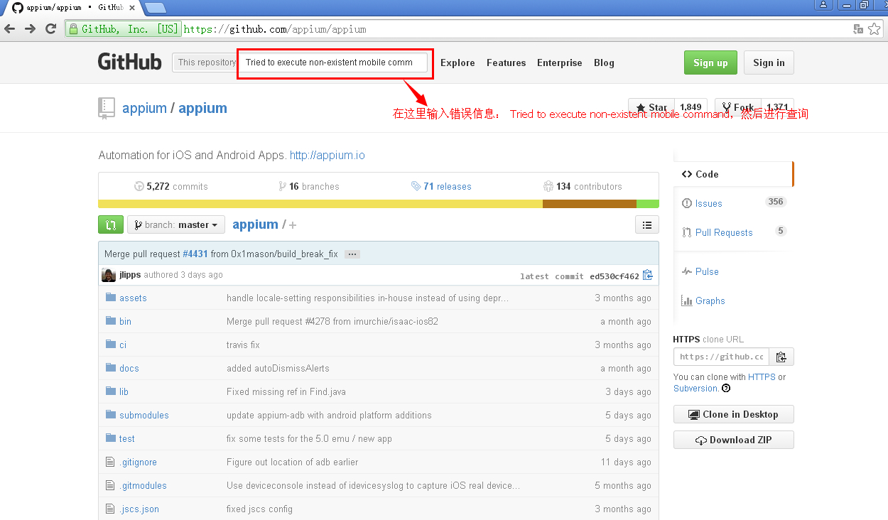Click the .gitignore file icon
Screen dimensions: 888x520
click(x=110, y=462)
